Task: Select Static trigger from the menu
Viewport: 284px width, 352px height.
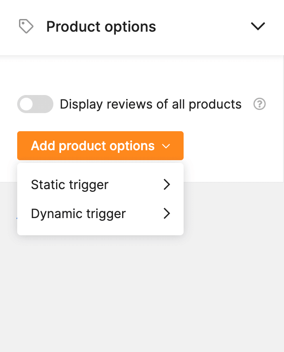Action: [x=100, y=185]
